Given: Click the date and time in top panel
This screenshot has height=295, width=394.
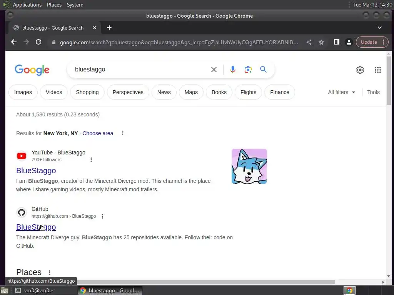Looking at the screenshot, I should tap(372, 5).
